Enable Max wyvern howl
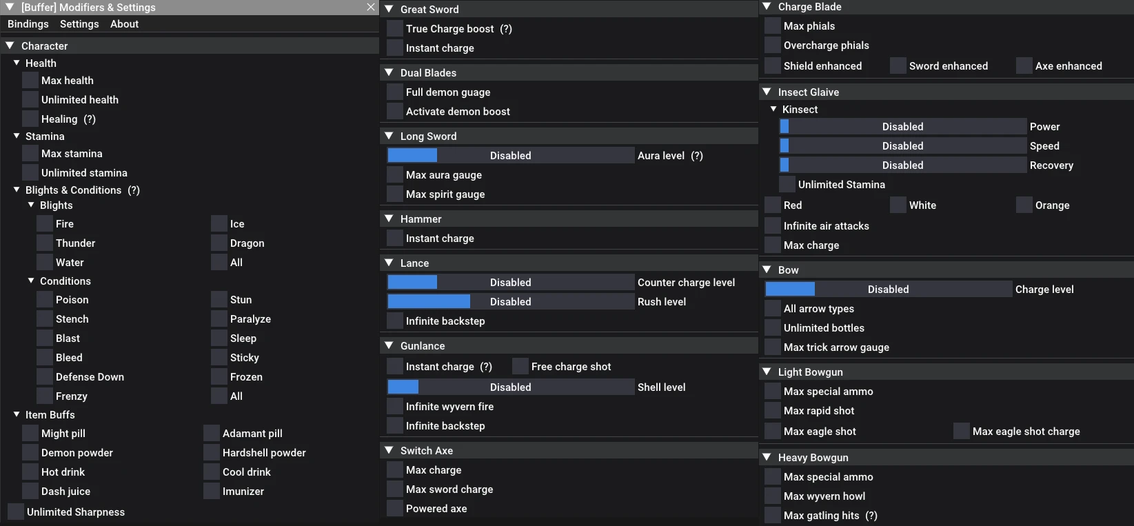The height and width of the screenshot is (526, 1134). [x=773, y=496]
